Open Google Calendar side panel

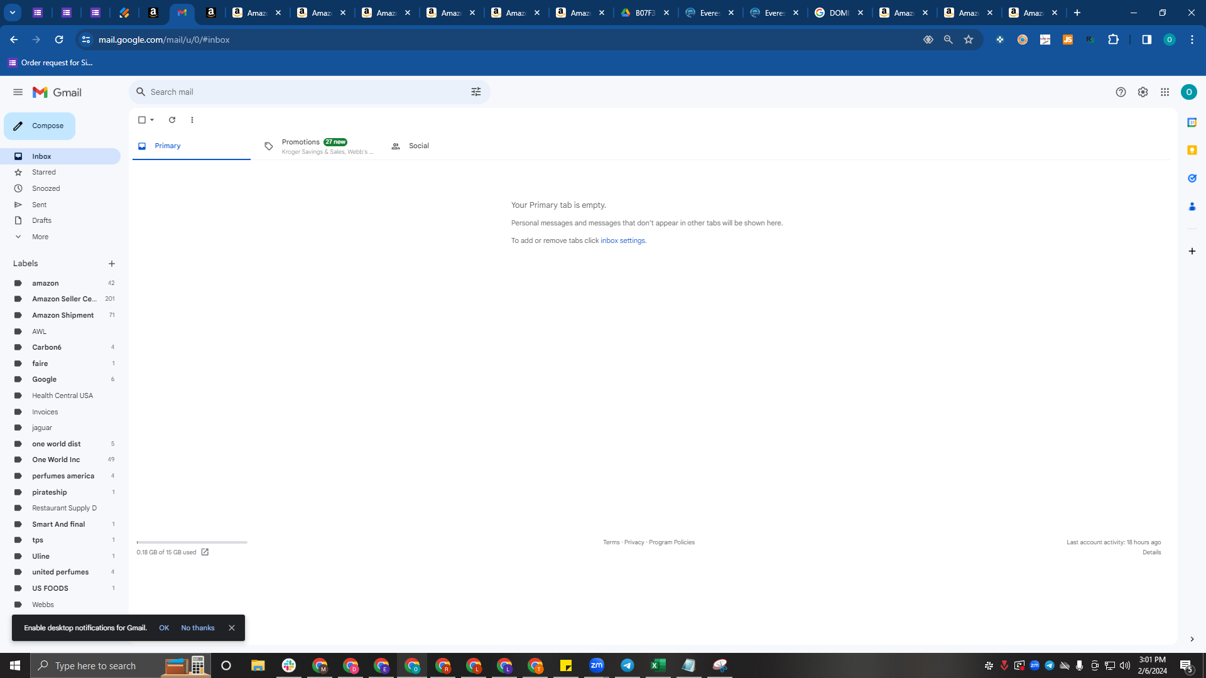(x=1192, y=122)
